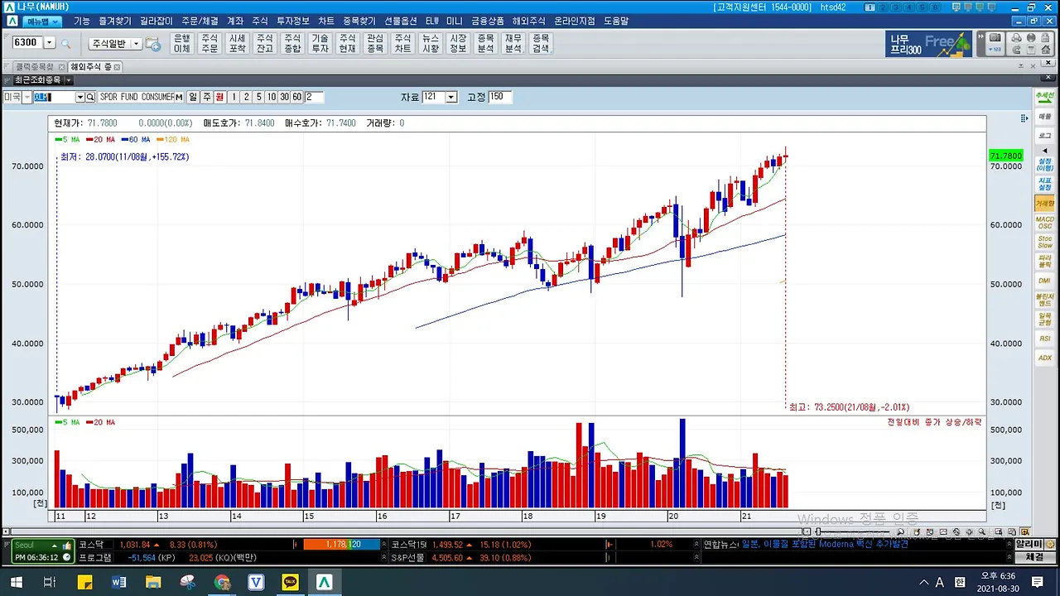Click the 알리미 button
Screen dimensions: 1060x596
pyautogui.click(x=1029, y=545)
